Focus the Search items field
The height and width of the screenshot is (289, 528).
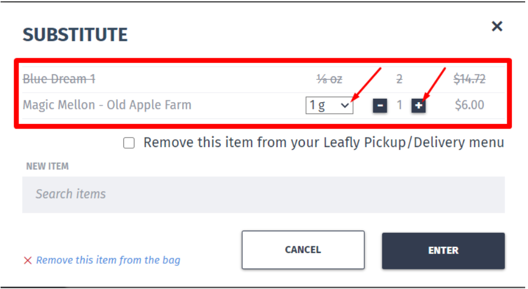pos(263,195)
